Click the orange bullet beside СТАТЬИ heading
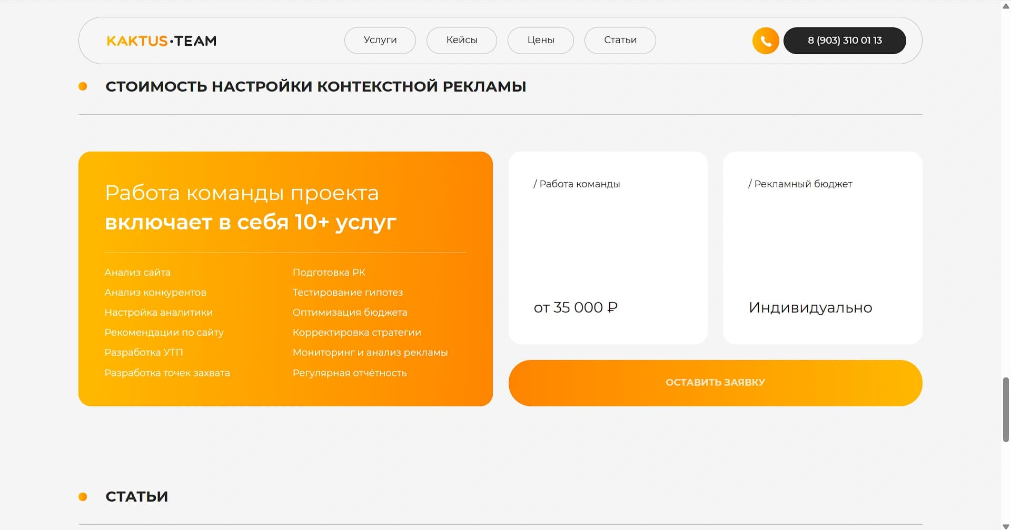Screen dimensions: 1011x530 83,496
